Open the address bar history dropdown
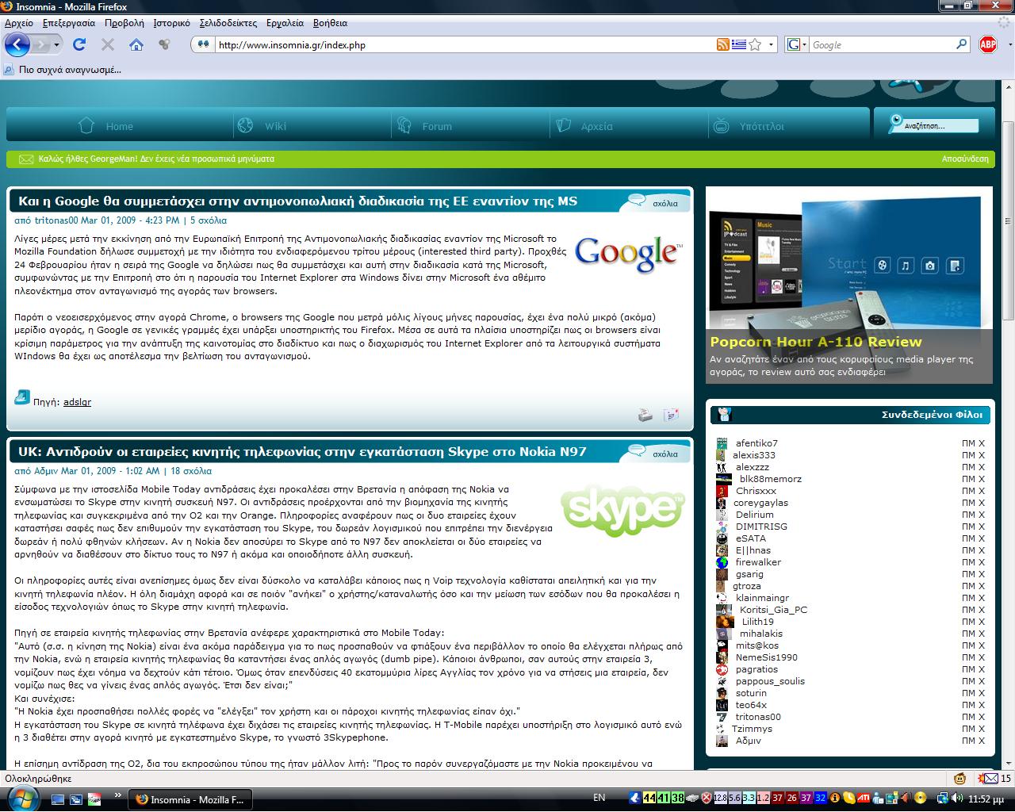The width and height of the screenshot is (1015, 812). pos(771,44)
